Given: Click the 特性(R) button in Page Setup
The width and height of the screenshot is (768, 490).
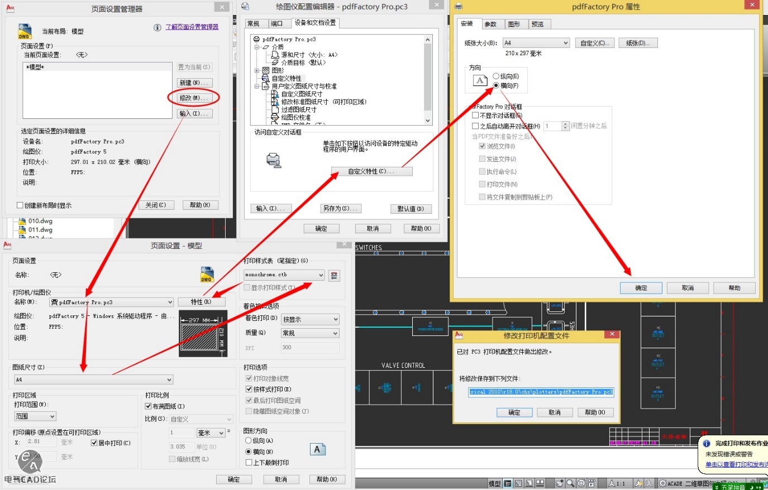Looking at the screenshot, I should [201, 302].
